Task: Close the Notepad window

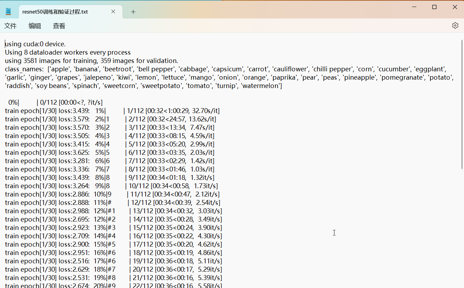Action: point(455,7)
